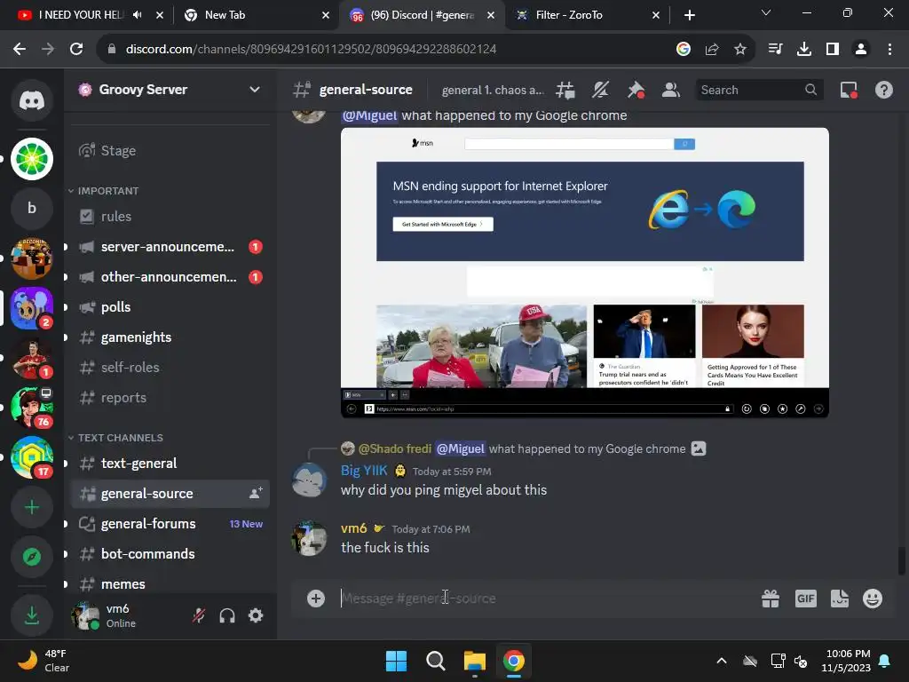Viewport: 909px width, 682px height.
Task: Click the chat scrollbar thumb
Action: (902, 560)
